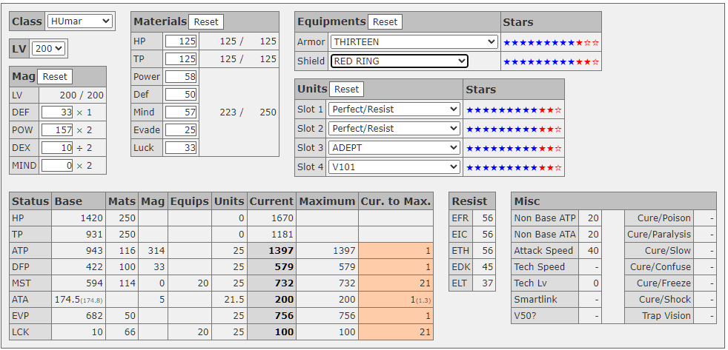Click the ELT resist value 37

point(487,283)
